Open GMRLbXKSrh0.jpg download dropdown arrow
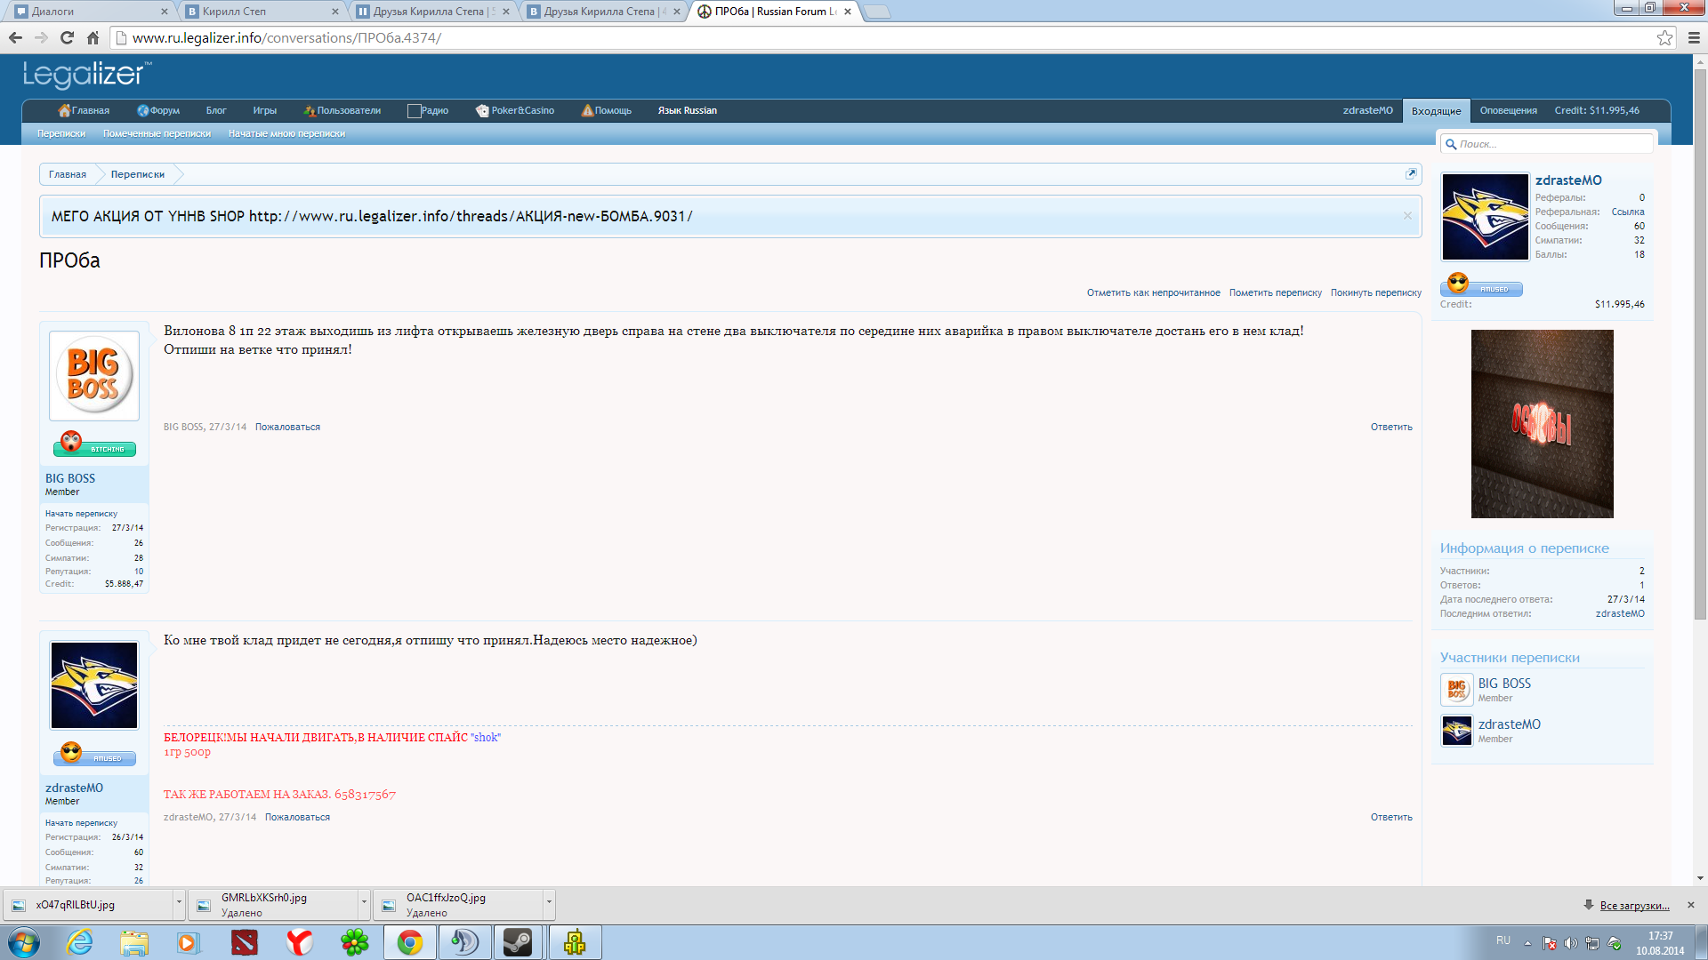This screenshot has width=1708, height=960. coord(364,904)
